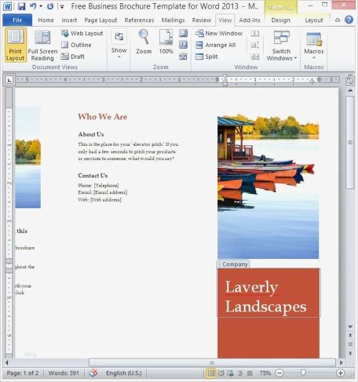
Task: Click the Zoom Out minus button
Action: (x=279, y=373)
